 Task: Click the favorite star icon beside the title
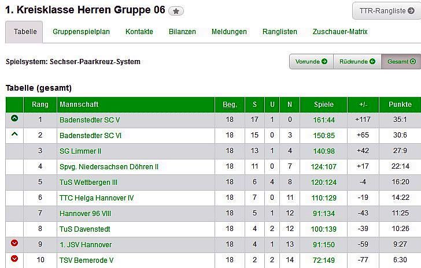pos(176,11)
